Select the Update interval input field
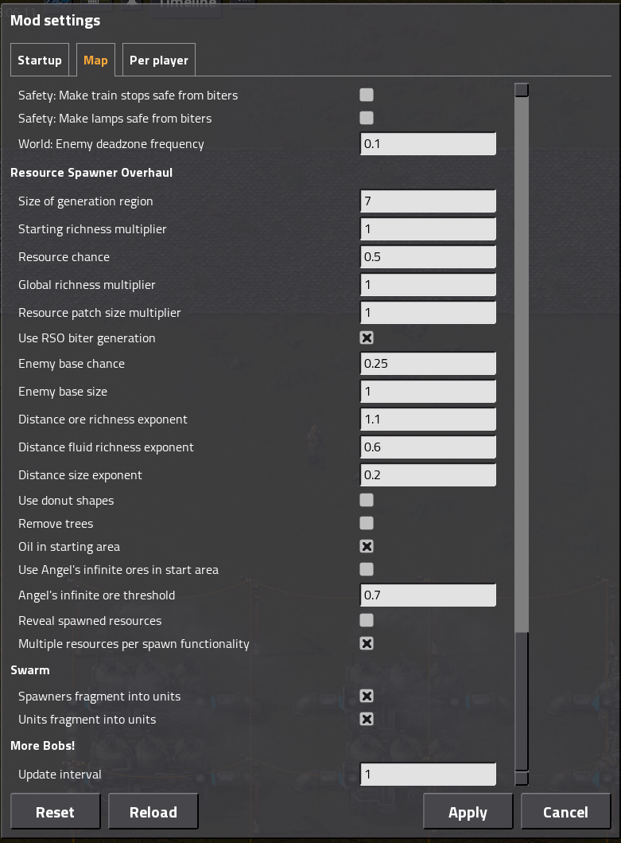Viewport: 621px width, 843px height. pos(428,775)
